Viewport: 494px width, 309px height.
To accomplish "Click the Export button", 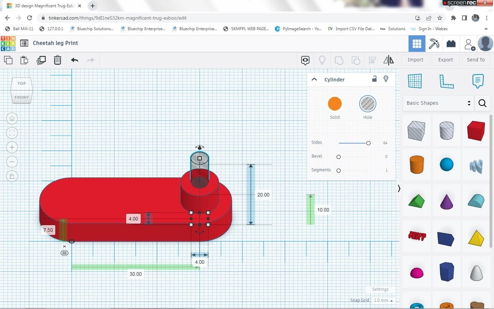I will point(445,60).
